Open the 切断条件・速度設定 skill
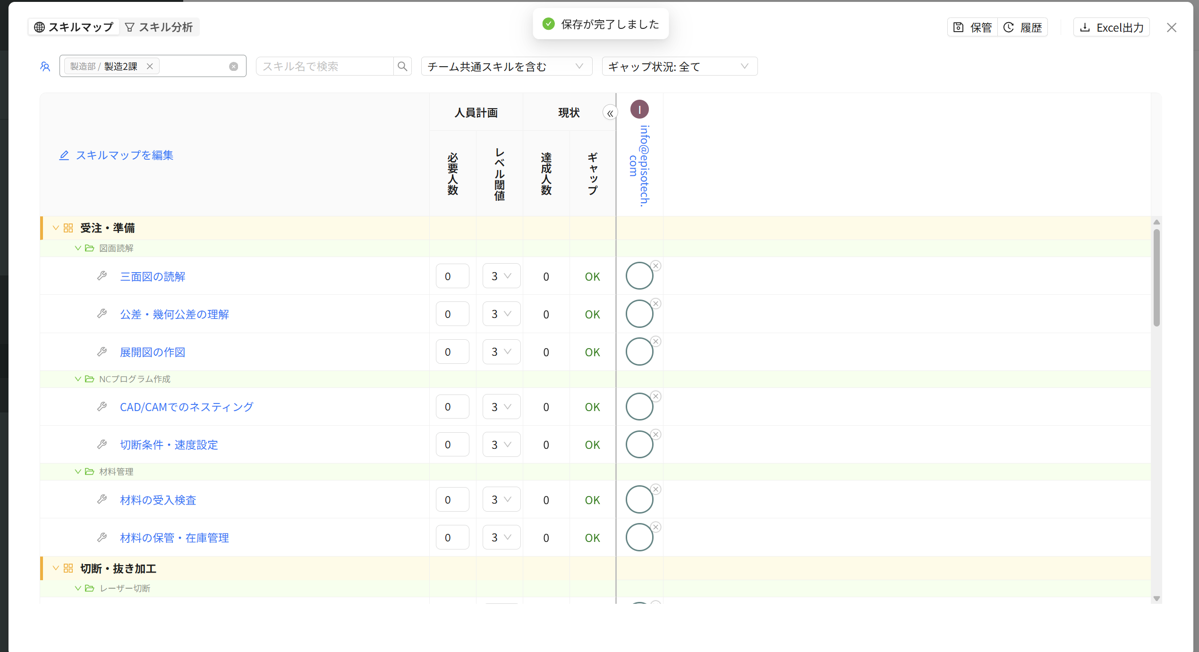The width and height of the screenshot is (1199, 652). 169,445
